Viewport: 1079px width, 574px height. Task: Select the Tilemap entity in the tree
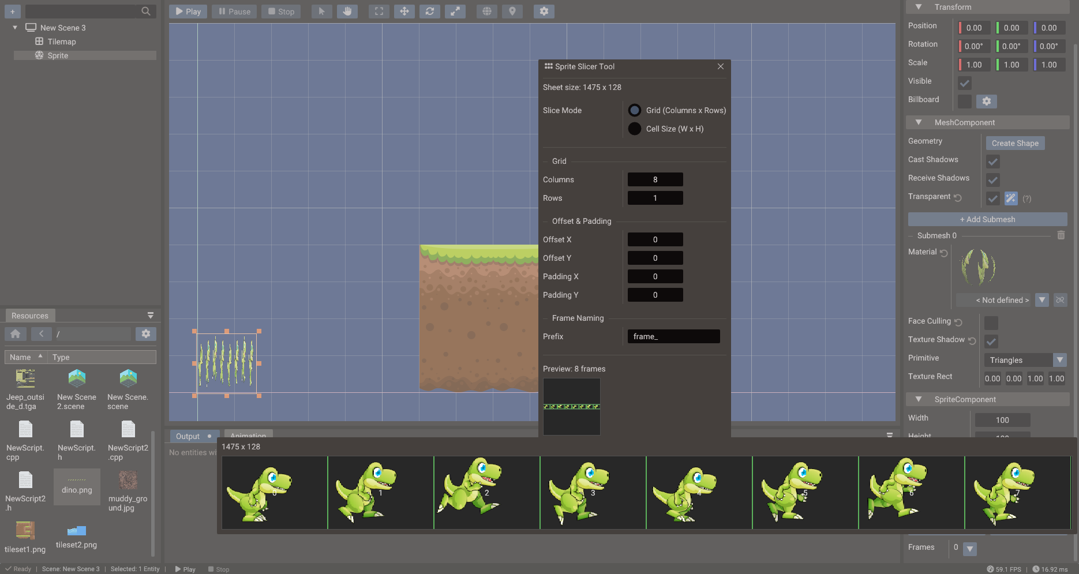click(x=62, y=42)
